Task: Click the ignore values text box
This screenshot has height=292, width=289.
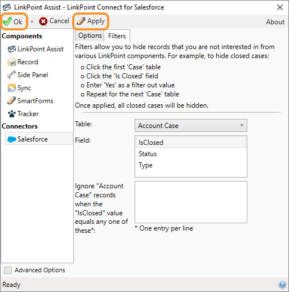Action: [x=191, y=202]
